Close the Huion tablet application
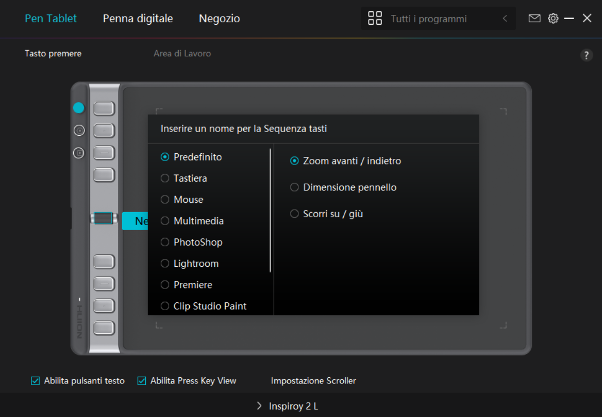 click(x=587, y=18)
